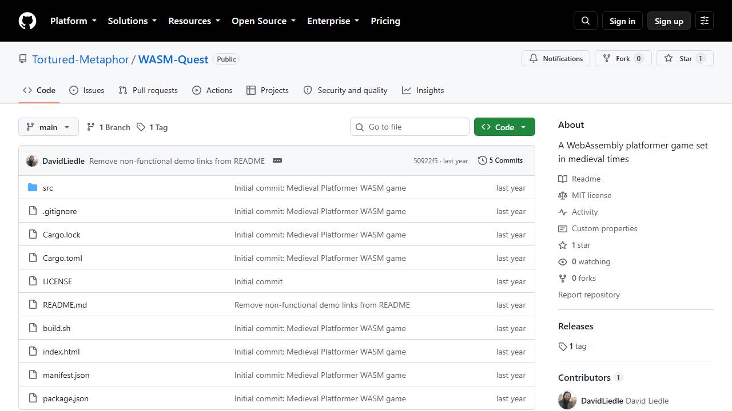This screenshot has height=411, width=732.
Task: Open commit hash 50922f5
Action: (425, 161)
